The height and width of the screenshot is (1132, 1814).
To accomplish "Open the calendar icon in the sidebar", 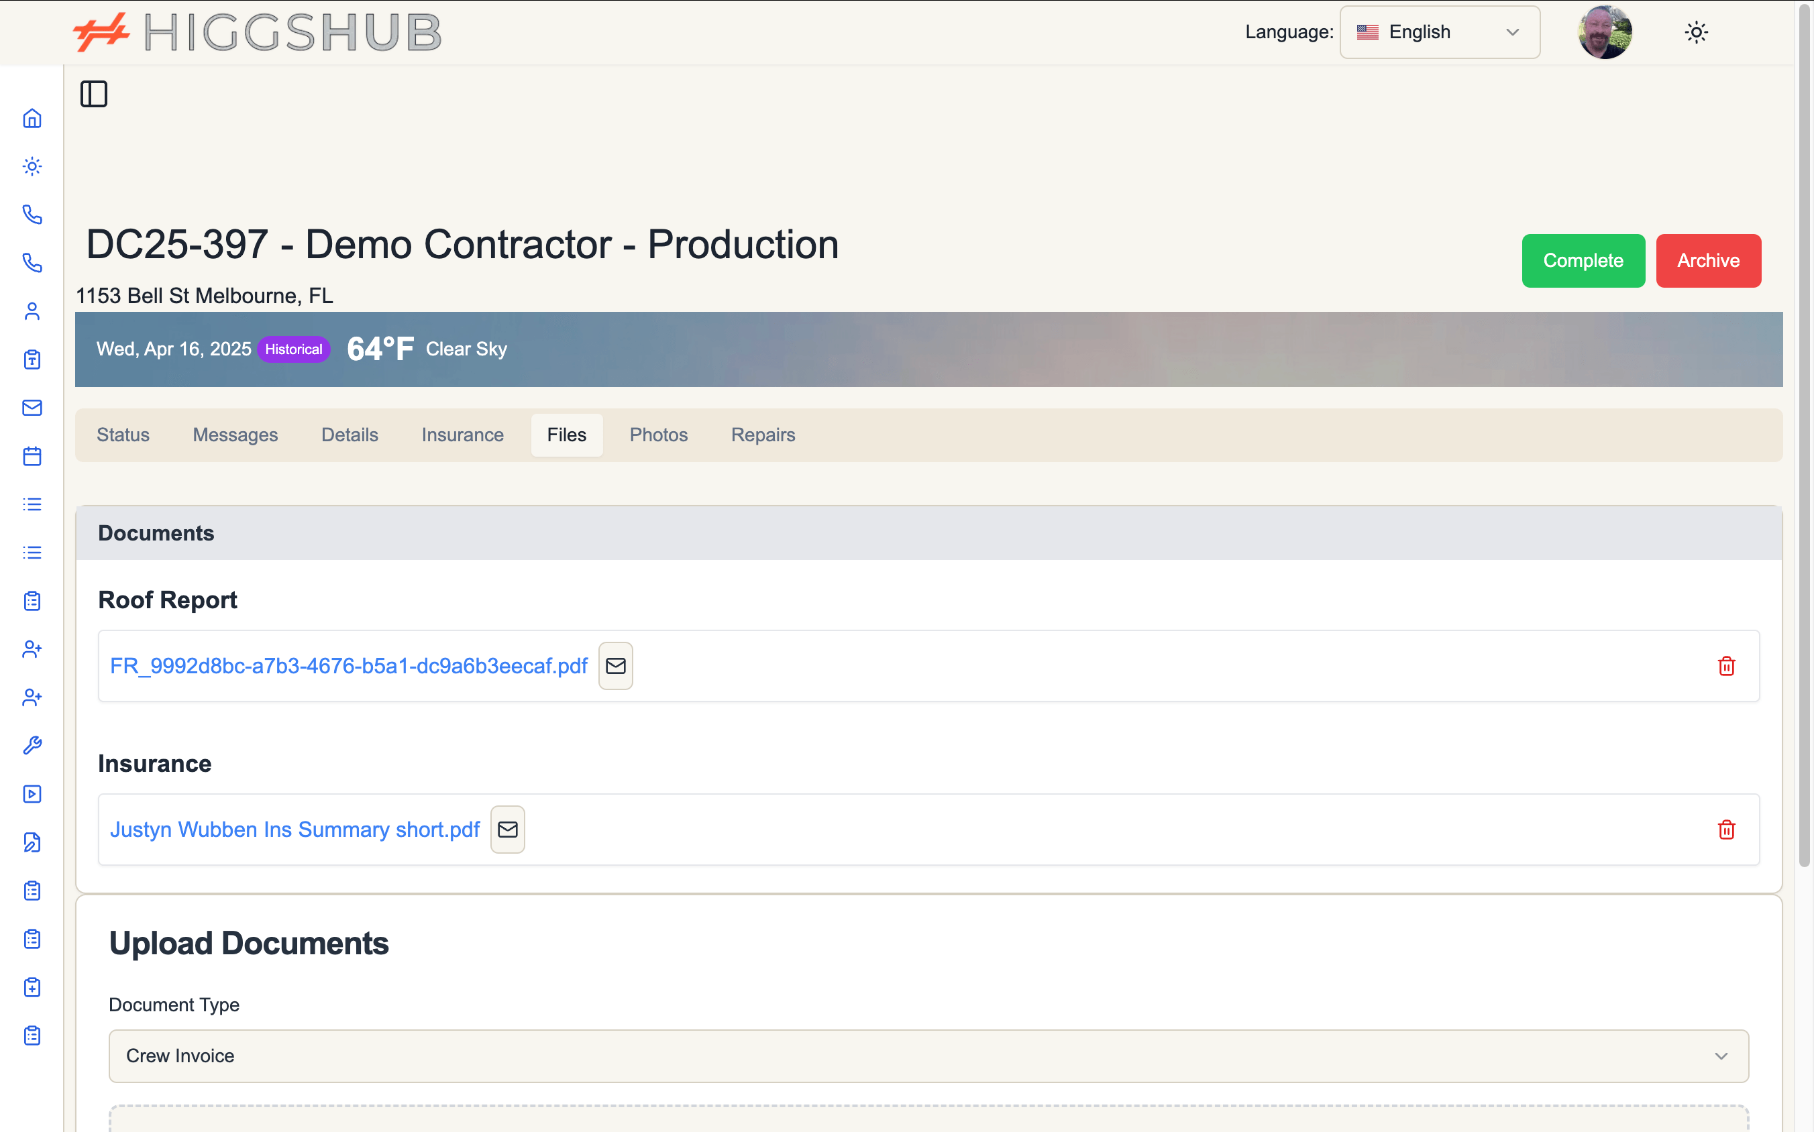I will pos(32,456).
